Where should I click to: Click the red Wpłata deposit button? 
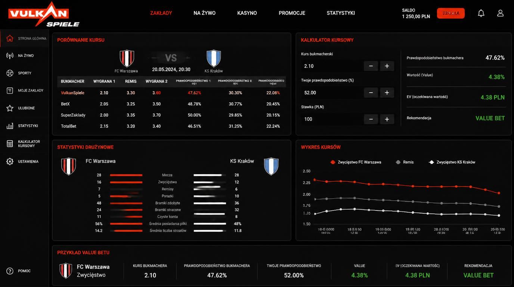[x=451, y=13]
